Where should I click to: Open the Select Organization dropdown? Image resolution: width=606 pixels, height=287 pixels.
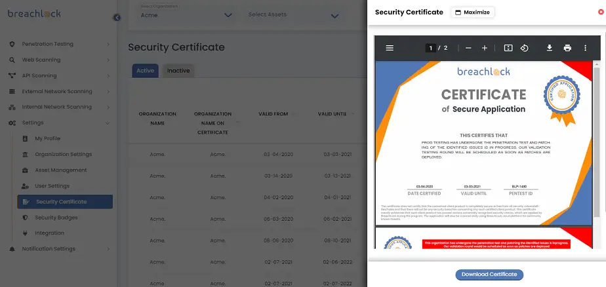click(x=186, y=14)
